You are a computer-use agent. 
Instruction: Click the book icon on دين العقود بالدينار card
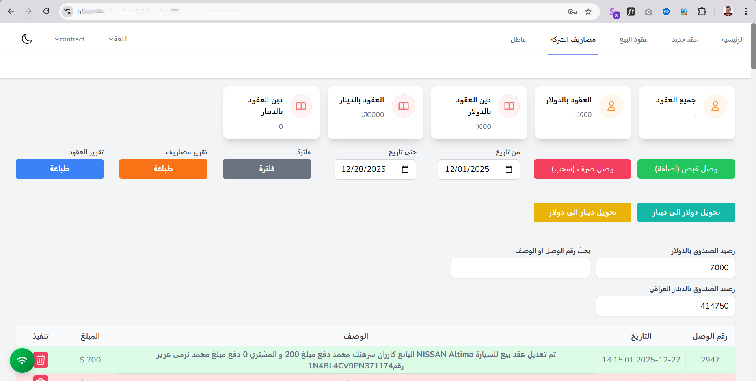(x=301, y=106)
